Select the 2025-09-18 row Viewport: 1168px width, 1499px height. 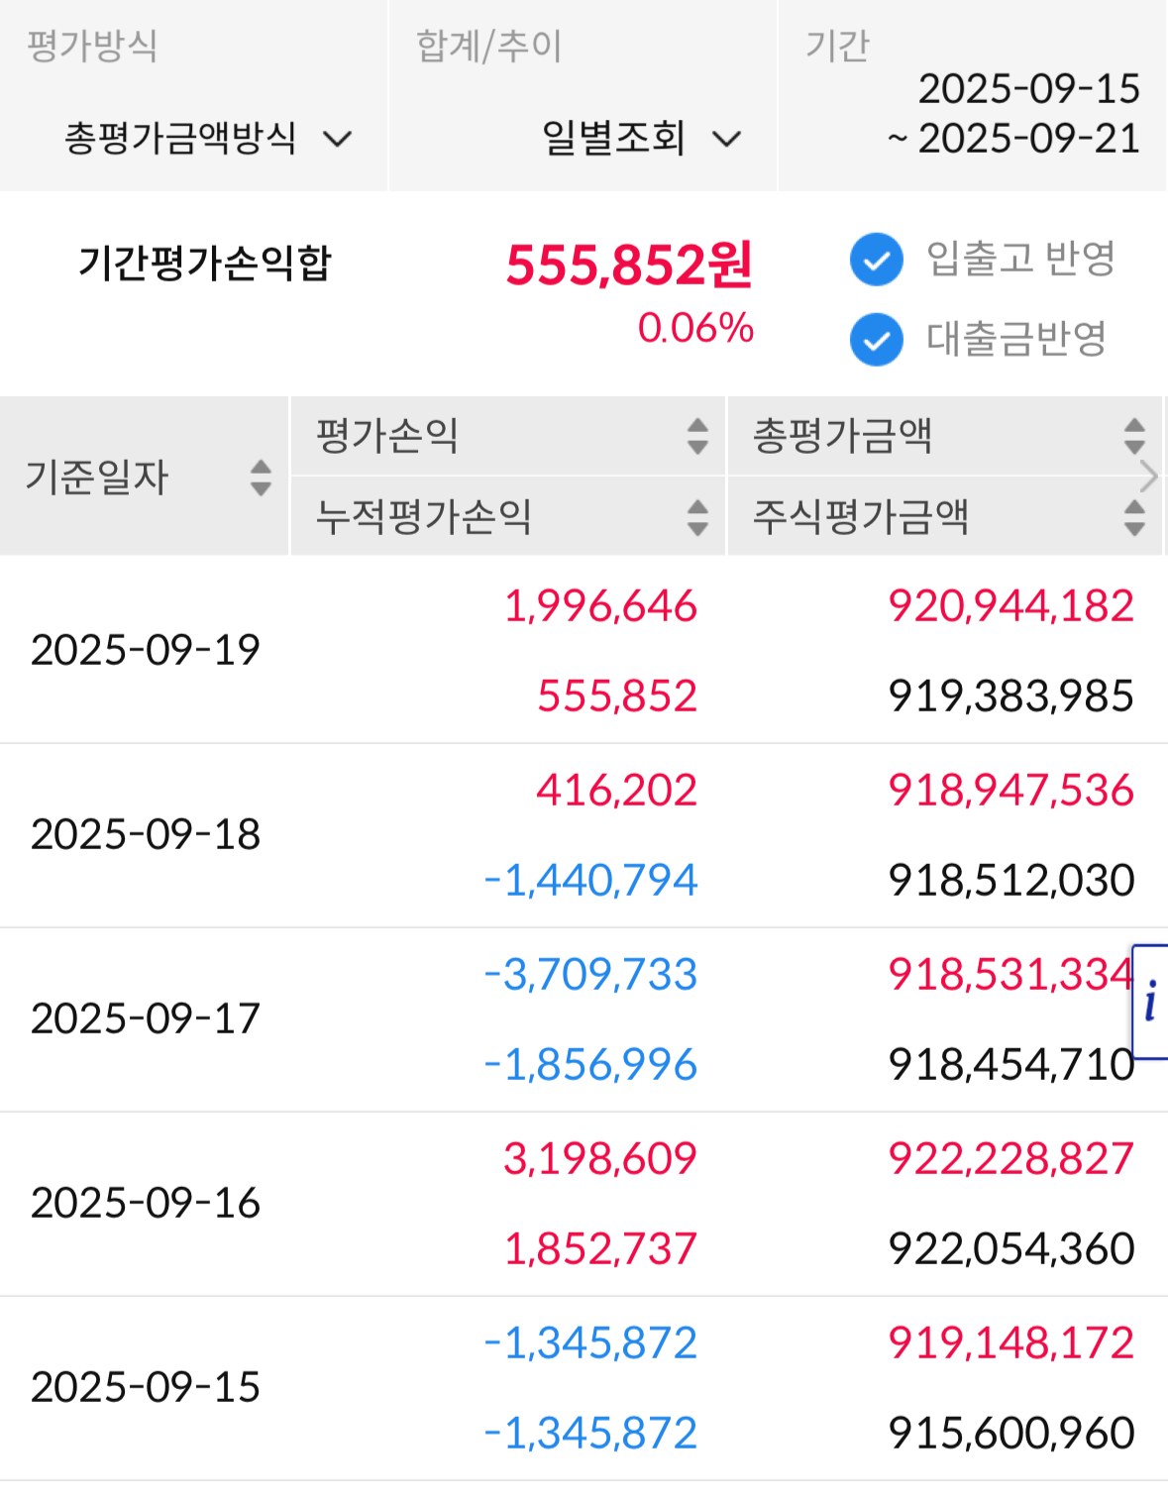[x=584, y=835]
